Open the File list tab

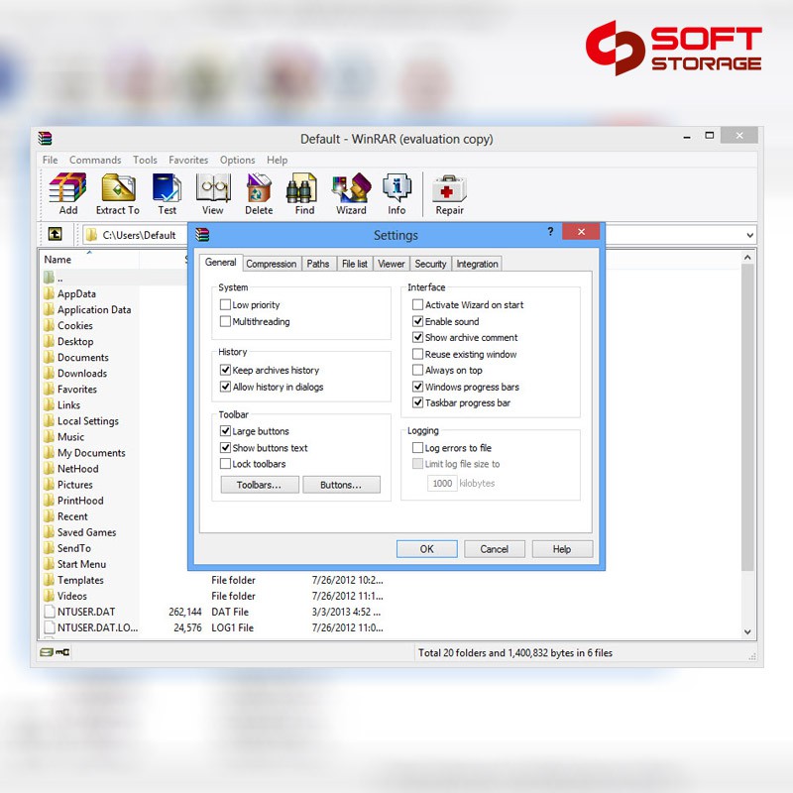pyautogui.click(x=355, y=264)
